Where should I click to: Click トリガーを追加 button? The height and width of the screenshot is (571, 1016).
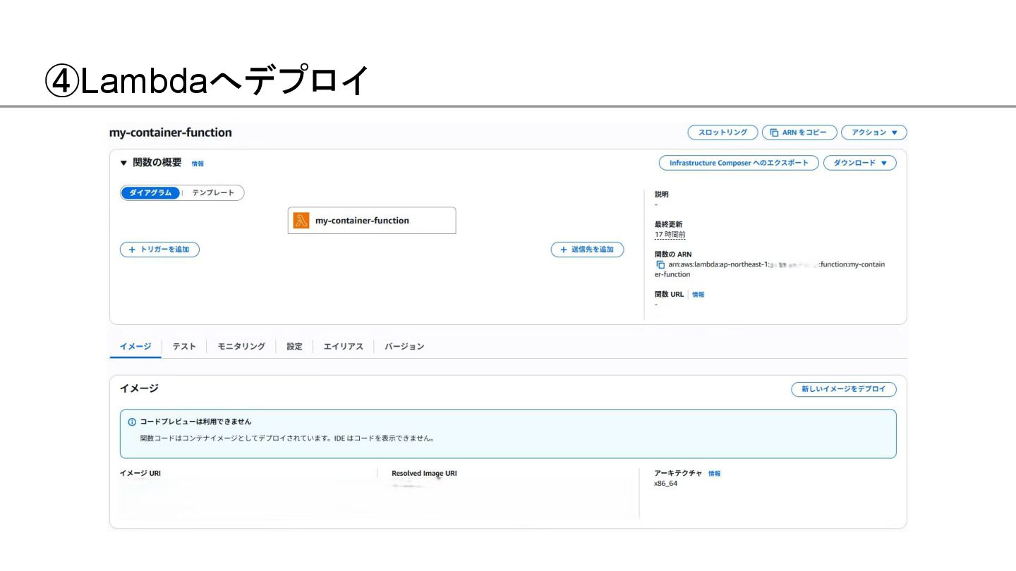click(159, 250)
